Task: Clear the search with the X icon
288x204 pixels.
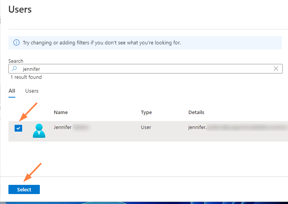Action: (x=276, y=69)
